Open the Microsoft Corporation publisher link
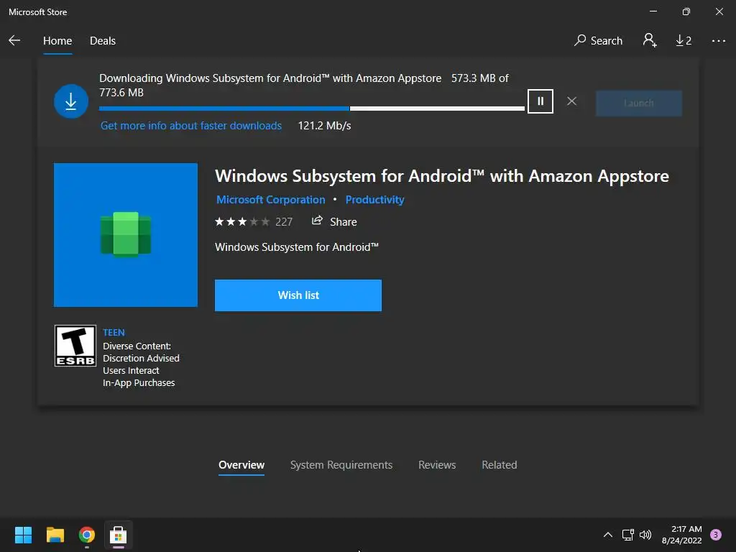736x552 pixels. coord(271,200)
